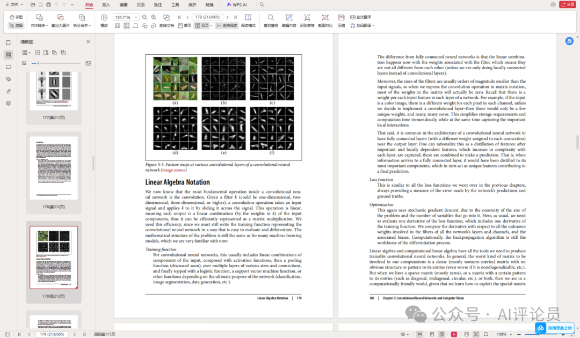This screenshot has width=580, height=338.
Task: Toggle Two Page (双页) view
Action: (202, 26)
